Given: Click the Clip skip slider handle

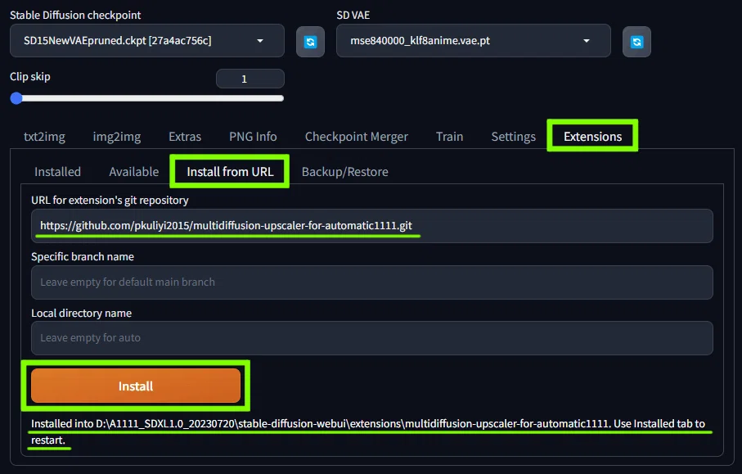Looking at the screenshot, I should tap(16, 98).
